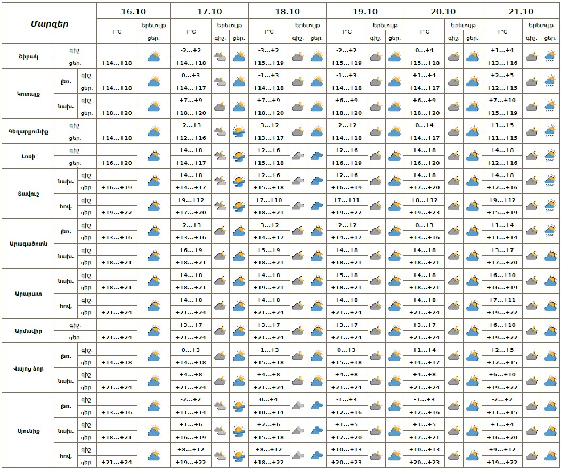Click the Մարզեր header cell
Viewport: 561px width, 469px height.
[x=49, y=23]
